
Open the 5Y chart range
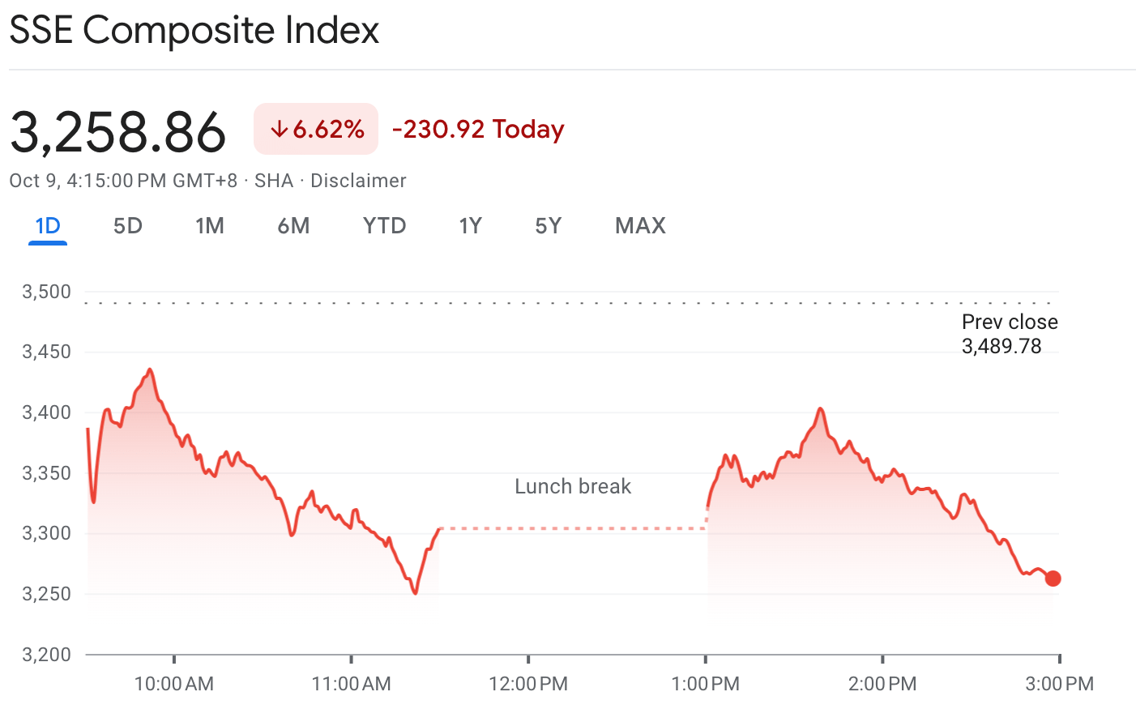549,226
